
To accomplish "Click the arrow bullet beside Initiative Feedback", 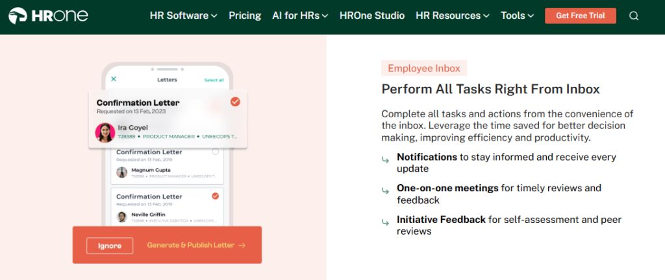I will [385, 222].
